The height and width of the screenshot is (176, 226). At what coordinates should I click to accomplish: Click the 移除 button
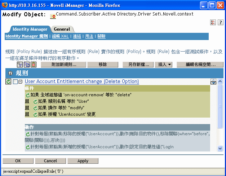pyautogui.click(x=103, y=65)
